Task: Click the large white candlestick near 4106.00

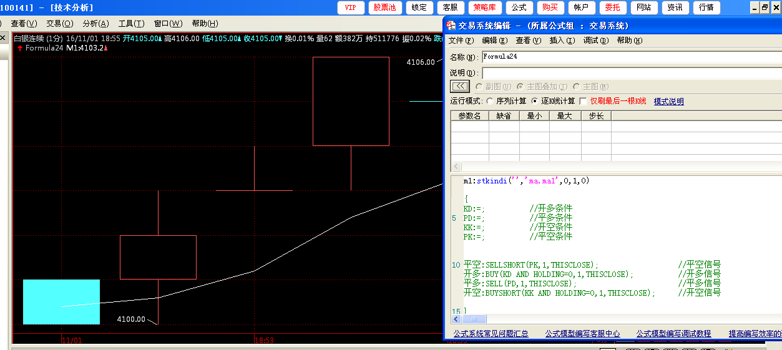Action: [x=351, y=101]
